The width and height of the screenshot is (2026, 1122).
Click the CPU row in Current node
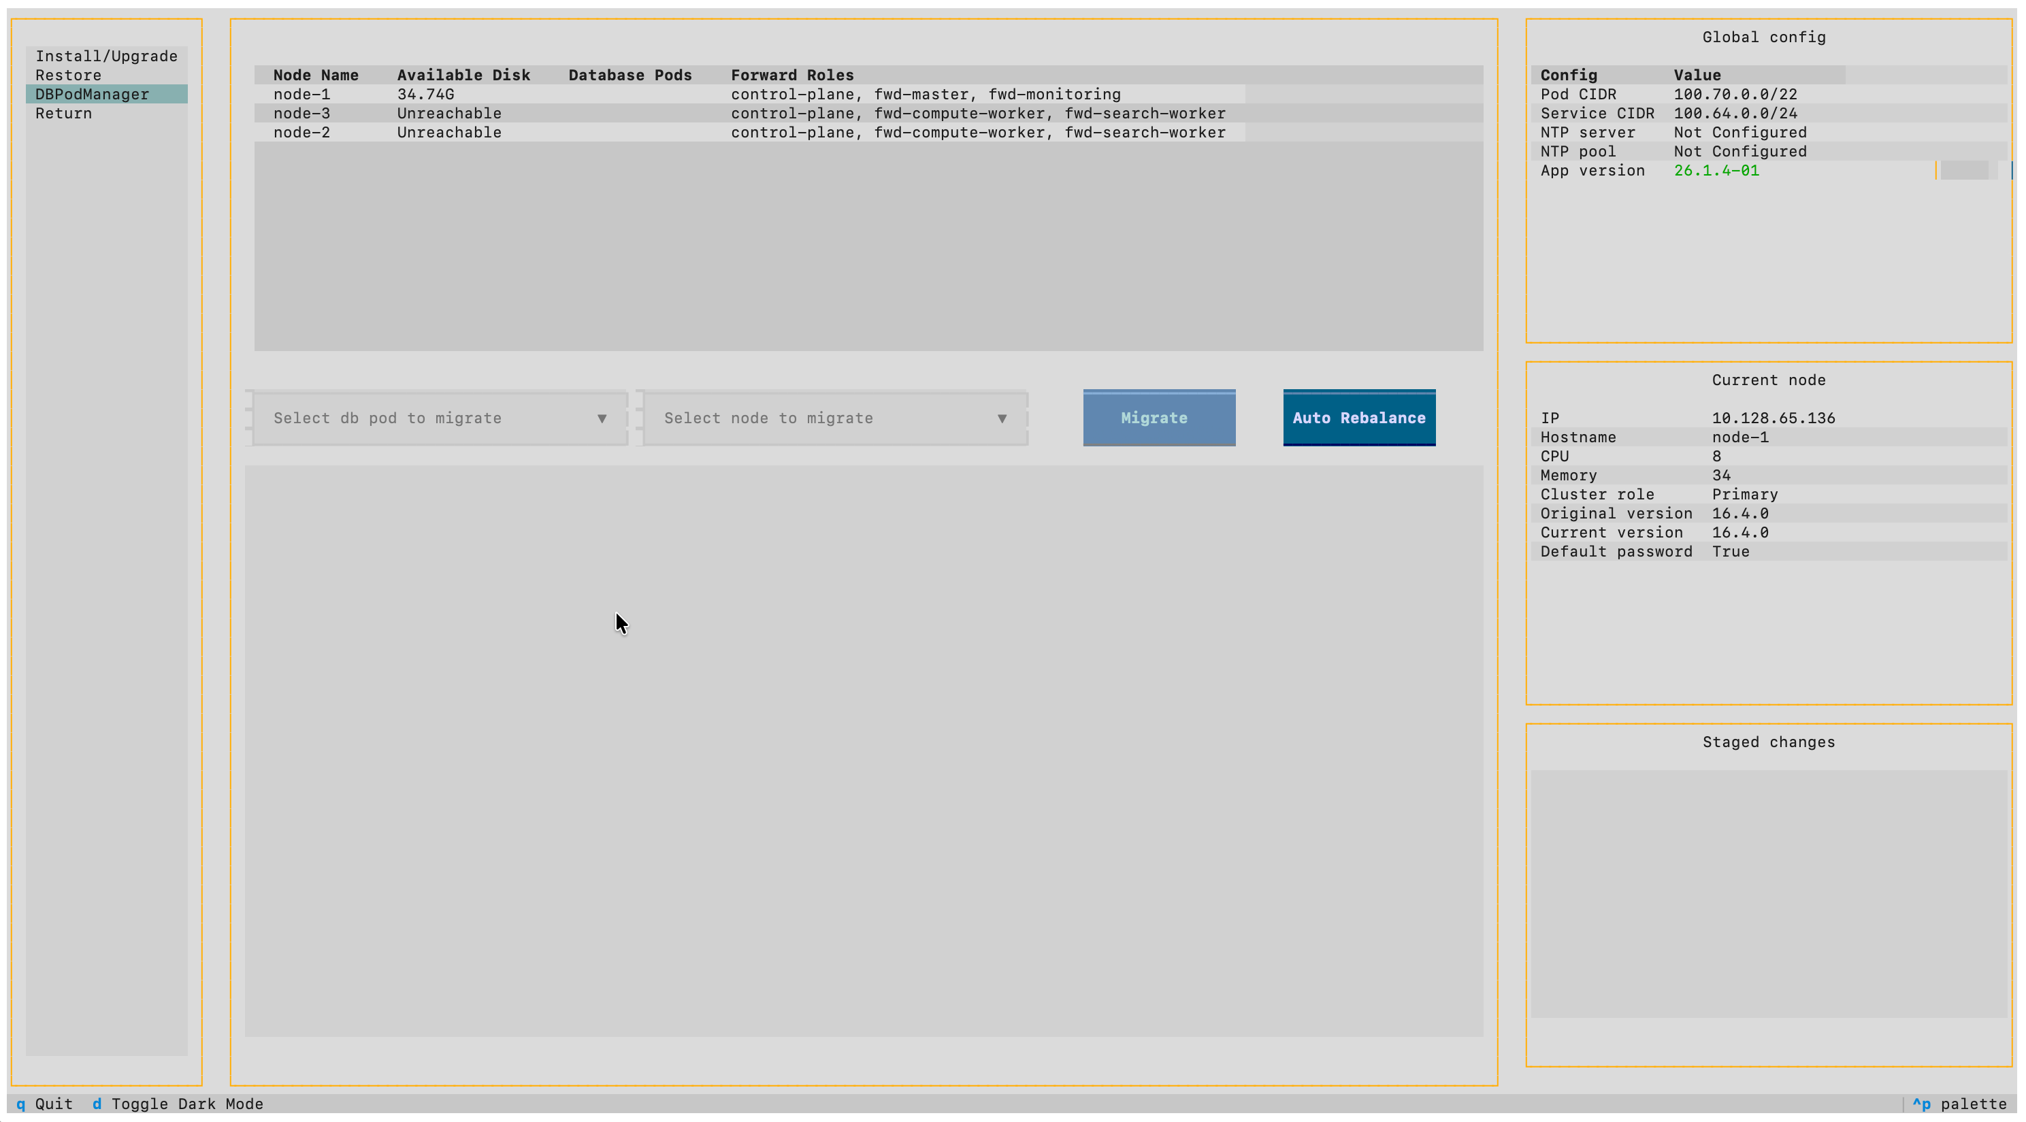[x=1769, y=456]
